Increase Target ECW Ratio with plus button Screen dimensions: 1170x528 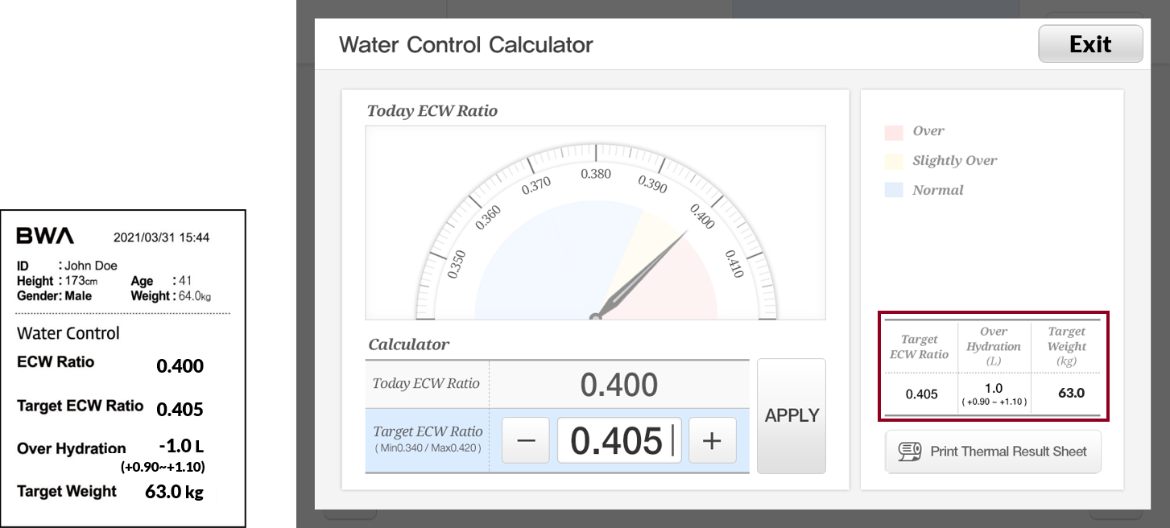[x=712, y=440]
